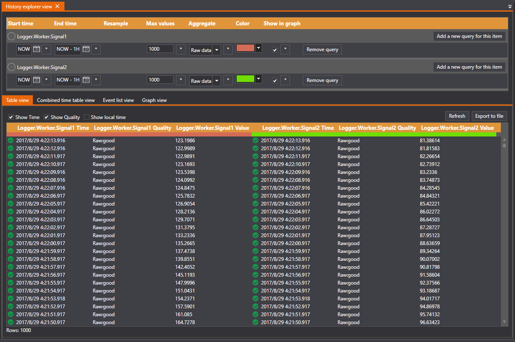The height and width of the screenshot is (342, 515).
Task: Open Signal2 end time calendar picker
Action: click(86, 80)
